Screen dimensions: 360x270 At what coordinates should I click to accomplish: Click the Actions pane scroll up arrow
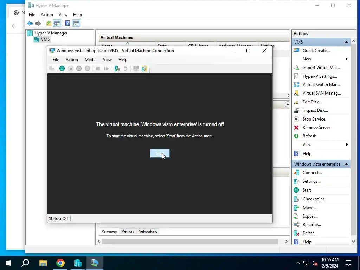click(x=354, y=41)
